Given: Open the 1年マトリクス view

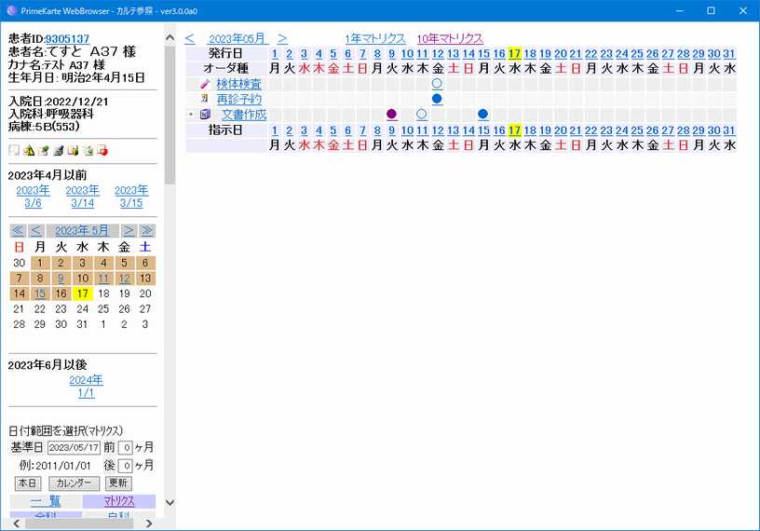Looking at the screenshot, I should (375, 39).
